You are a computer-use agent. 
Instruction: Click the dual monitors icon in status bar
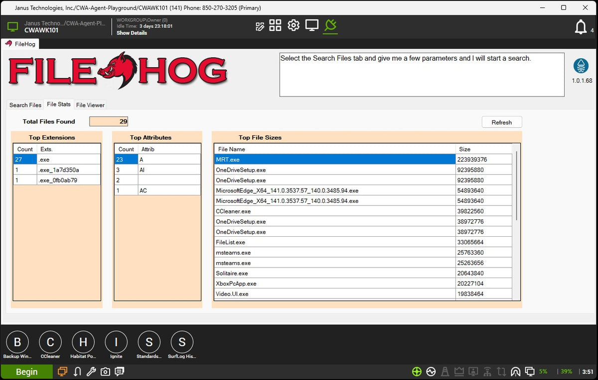coord(530,372)
